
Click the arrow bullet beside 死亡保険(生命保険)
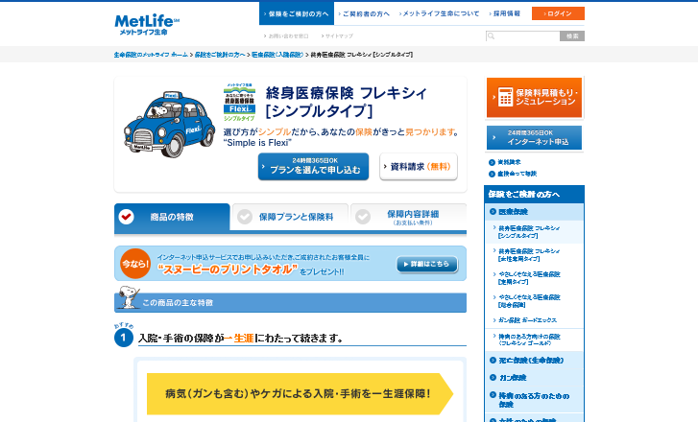pos(493,361)
